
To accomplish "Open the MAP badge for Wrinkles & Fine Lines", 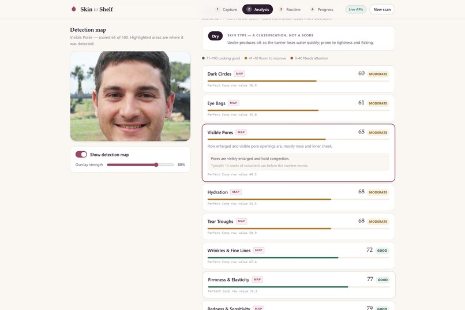I will [258, 251].
